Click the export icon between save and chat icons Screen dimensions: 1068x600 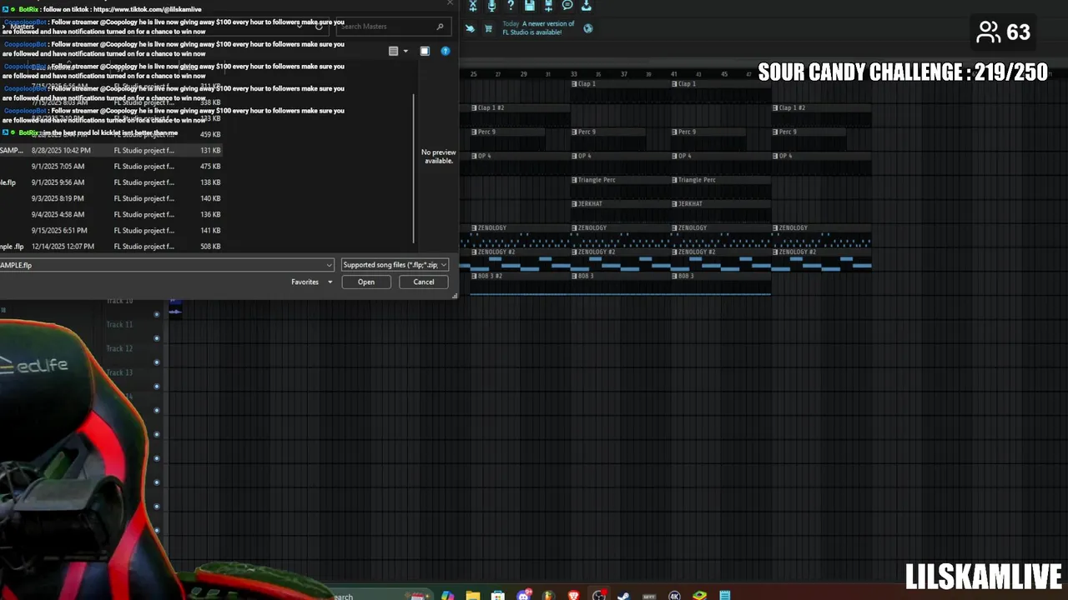point(548,6)
